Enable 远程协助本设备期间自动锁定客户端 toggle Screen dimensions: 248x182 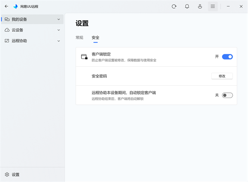point(227,95)
